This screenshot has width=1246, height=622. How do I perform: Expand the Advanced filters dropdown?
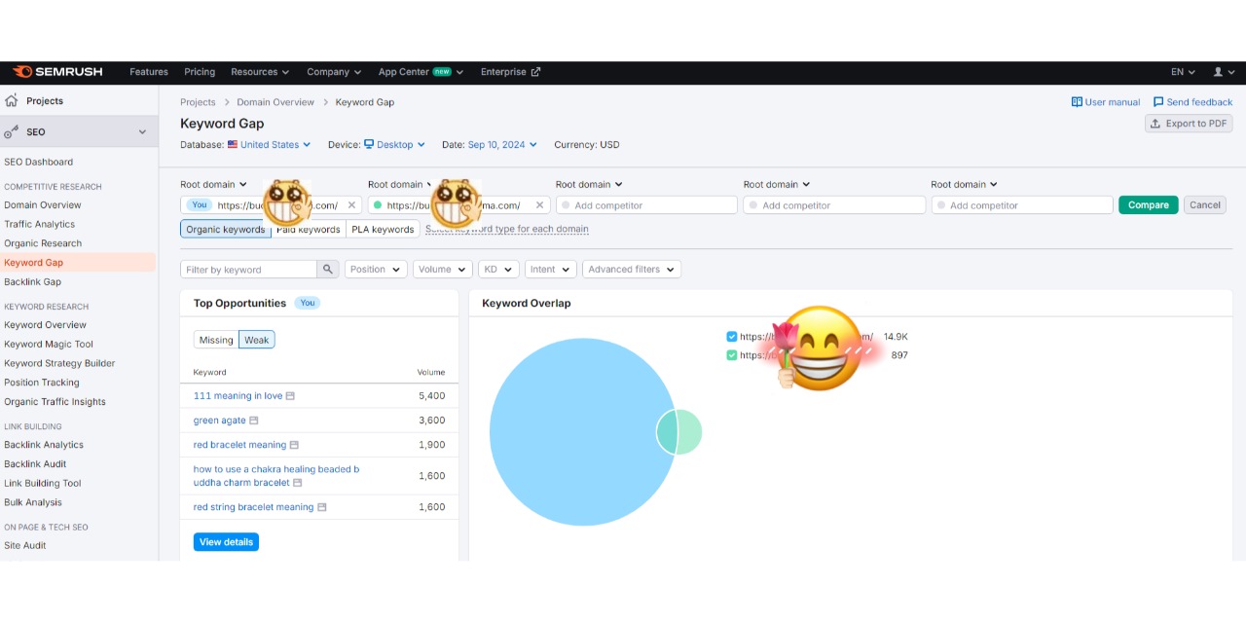point(632,270)
